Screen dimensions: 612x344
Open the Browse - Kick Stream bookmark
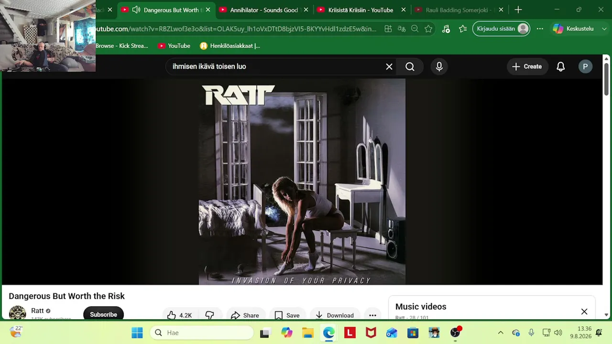pos(122,46)
